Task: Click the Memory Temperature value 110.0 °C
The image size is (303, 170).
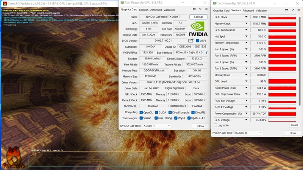Action: pyautogui.click(x=259, y=43)
